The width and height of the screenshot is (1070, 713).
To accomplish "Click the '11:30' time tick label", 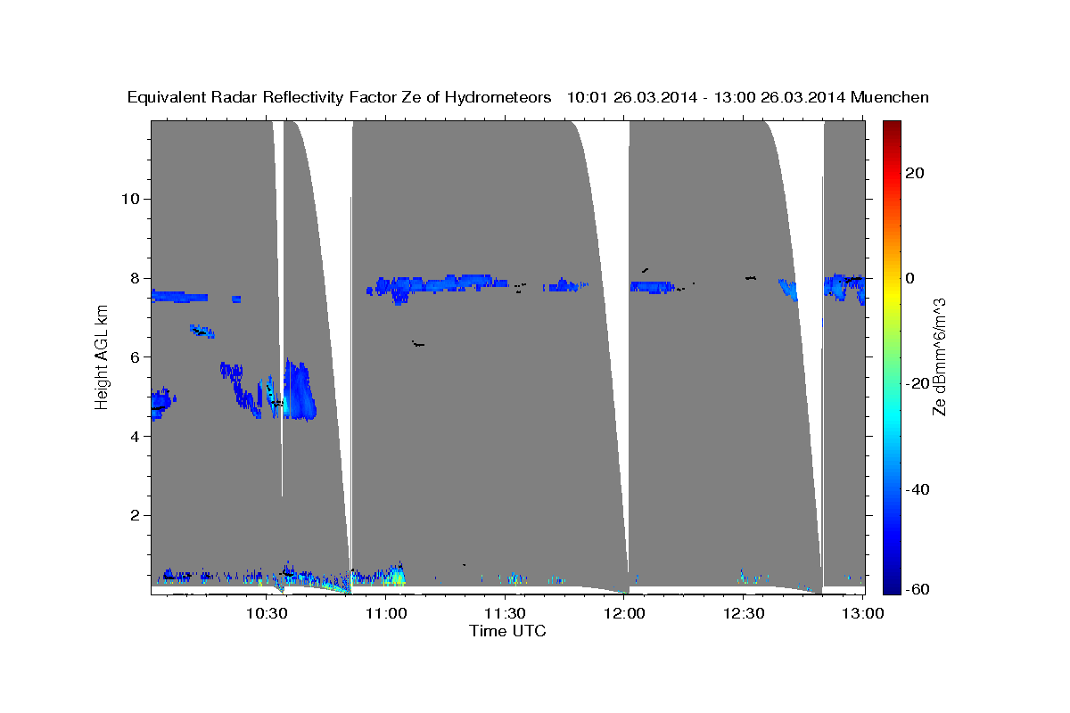I will pyautogui.click(x=505, y=613).
